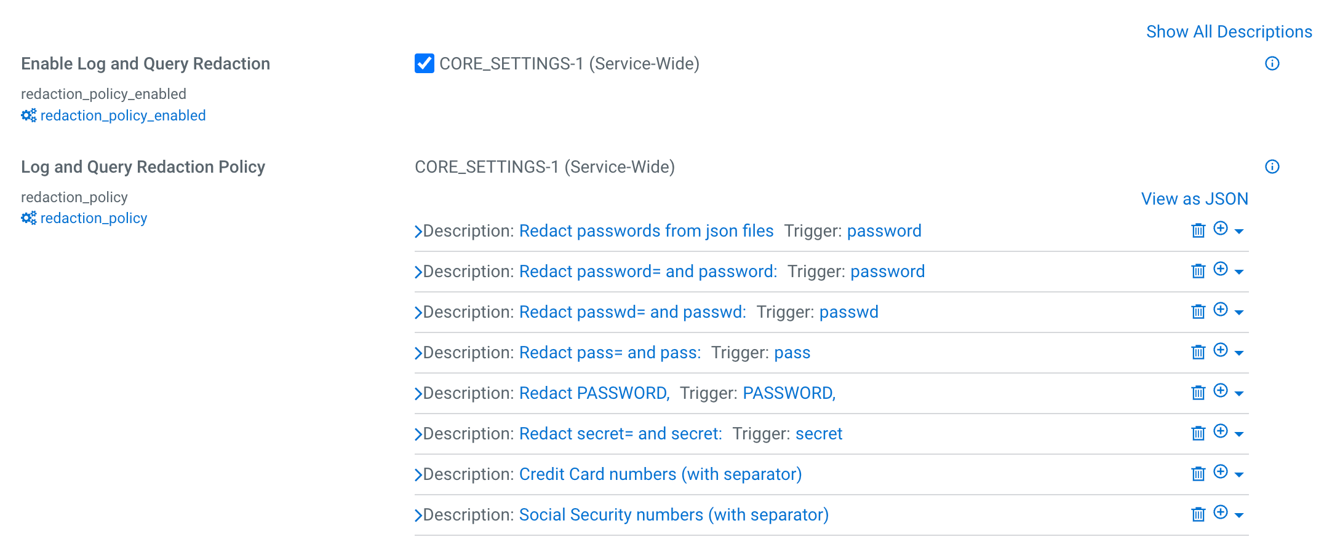Expand the 'Redact passwords from json files' rule
Screen dimensions: 1324x542
[418, 232]
